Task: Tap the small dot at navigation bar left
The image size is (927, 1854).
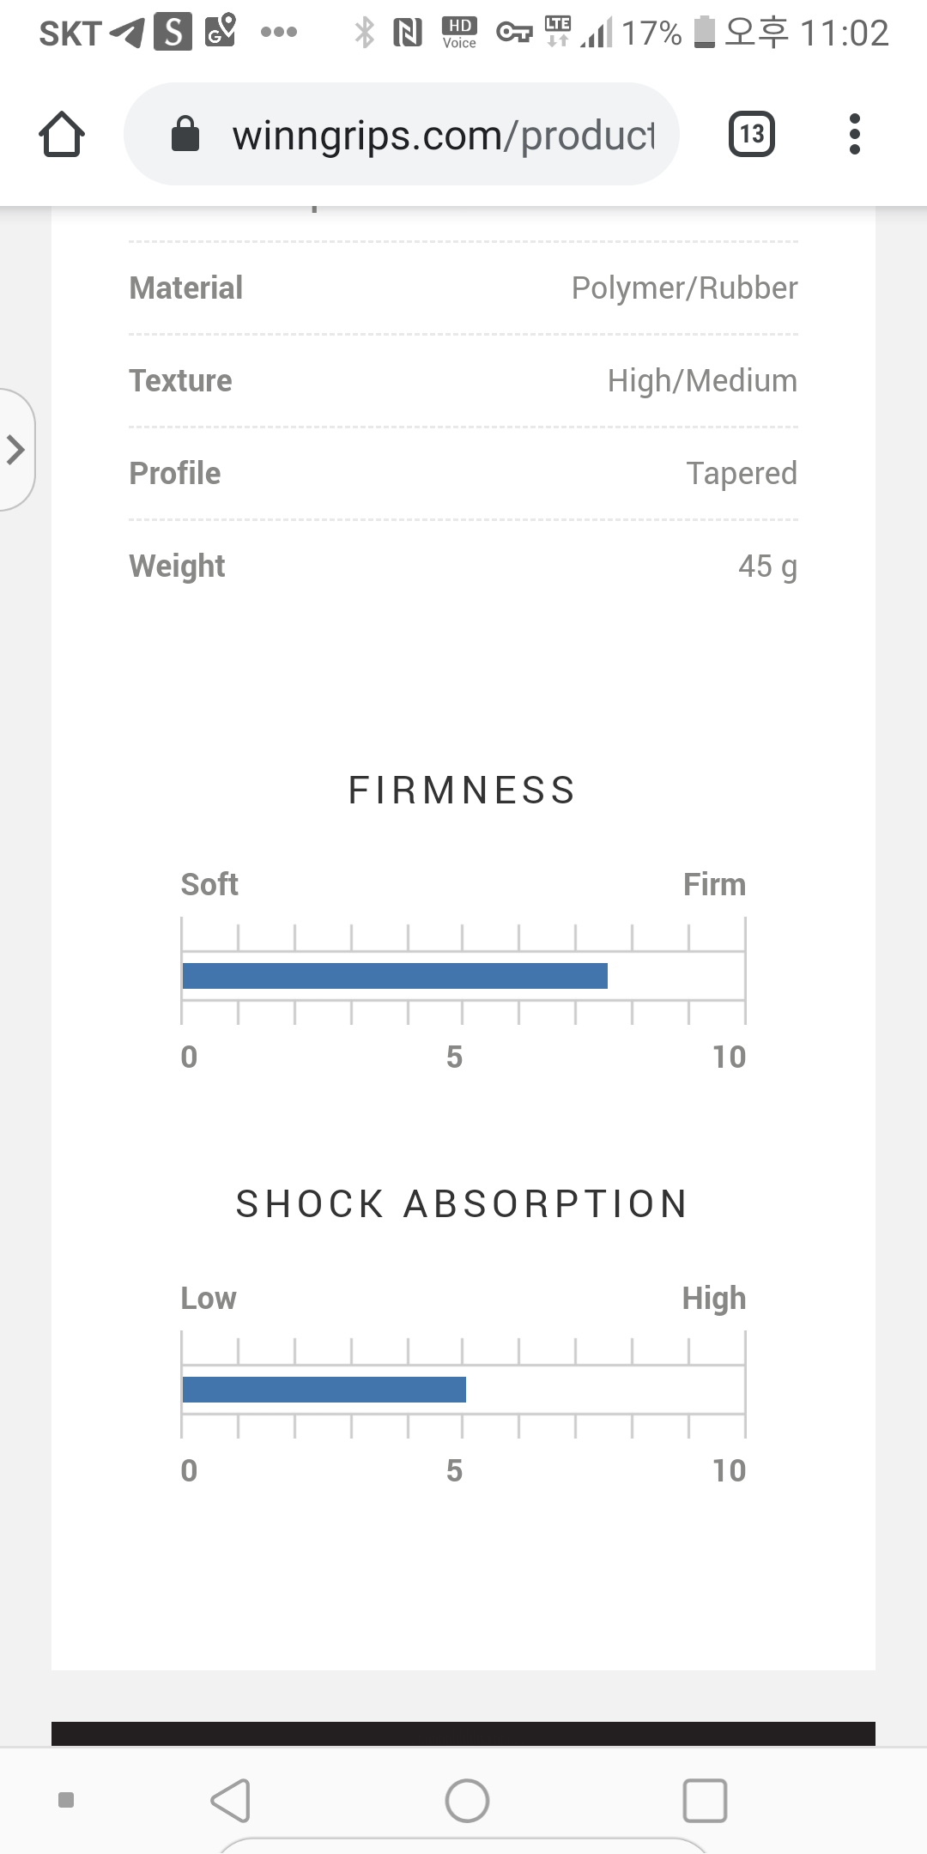Action: pyautogui.click(x=66, y=1800)
